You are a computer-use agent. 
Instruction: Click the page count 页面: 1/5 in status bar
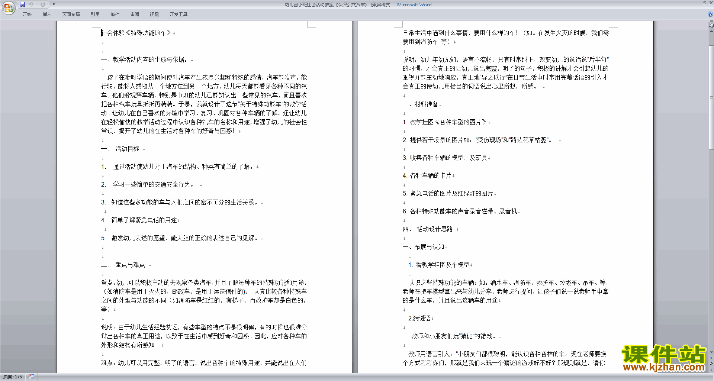[13, 377]
